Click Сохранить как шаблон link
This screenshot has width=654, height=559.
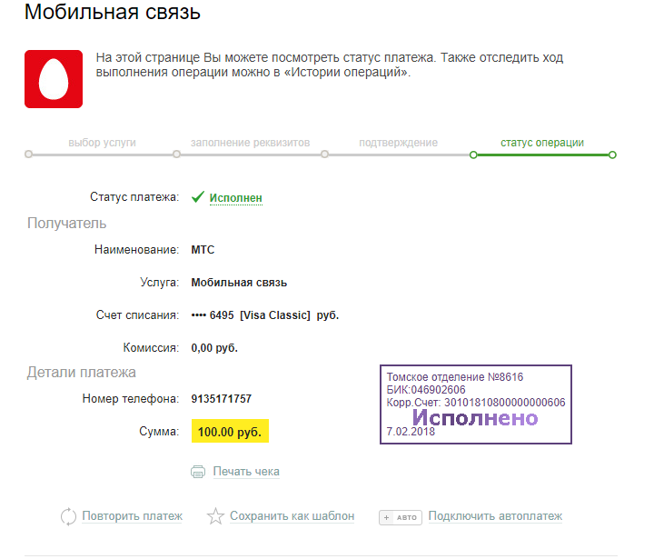[292, 516]
